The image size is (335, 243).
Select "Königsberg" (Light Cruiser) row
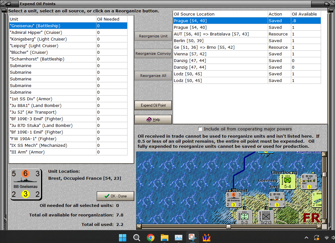(x=68, y=39)
